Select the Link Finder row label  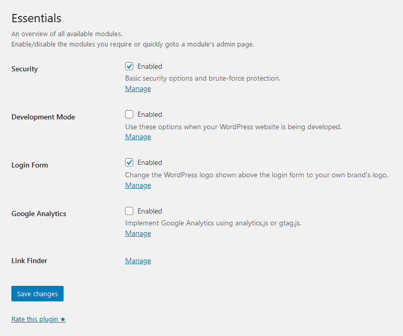tap(29, 261)
